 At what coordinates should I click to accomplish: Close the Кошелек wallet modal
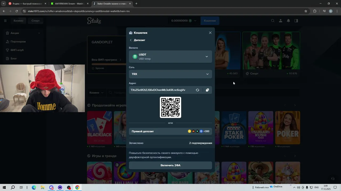pyautogui.click(x=210, y=33)
